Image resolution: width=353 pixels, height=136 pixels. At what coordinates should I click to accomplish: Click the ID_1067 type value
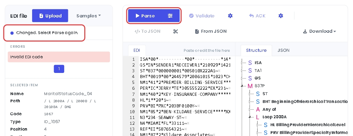(x=52, y=122)
